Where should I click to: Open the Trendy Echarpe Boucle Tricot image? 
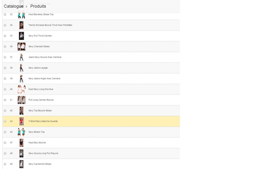point(21,25)
